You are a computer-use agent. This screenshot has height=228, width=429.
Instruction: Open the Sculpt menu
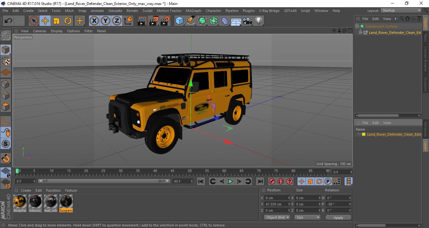[x=147, y=11]
